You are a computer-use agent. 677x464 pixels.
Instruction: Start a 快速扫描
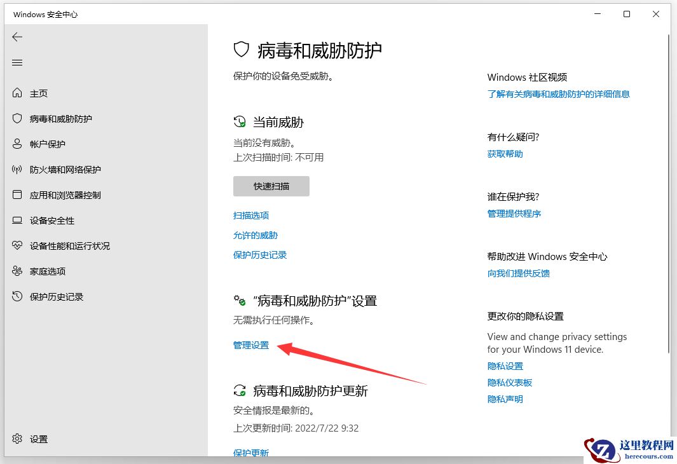271,186
